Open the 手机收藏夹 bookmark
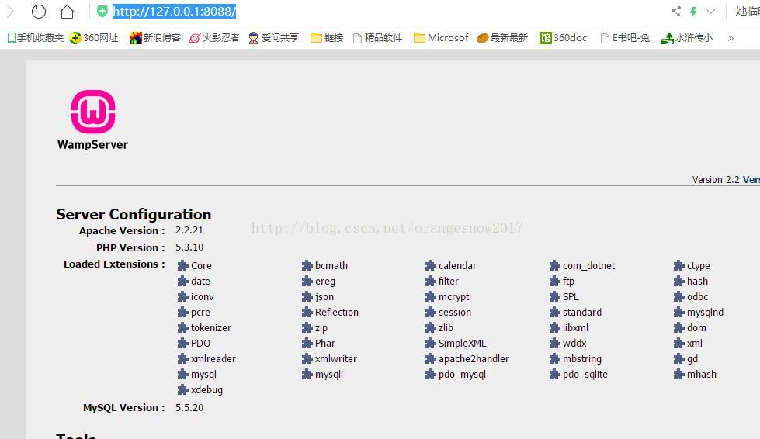The height and width of the screenshot is (439, 760). point(36,38)
